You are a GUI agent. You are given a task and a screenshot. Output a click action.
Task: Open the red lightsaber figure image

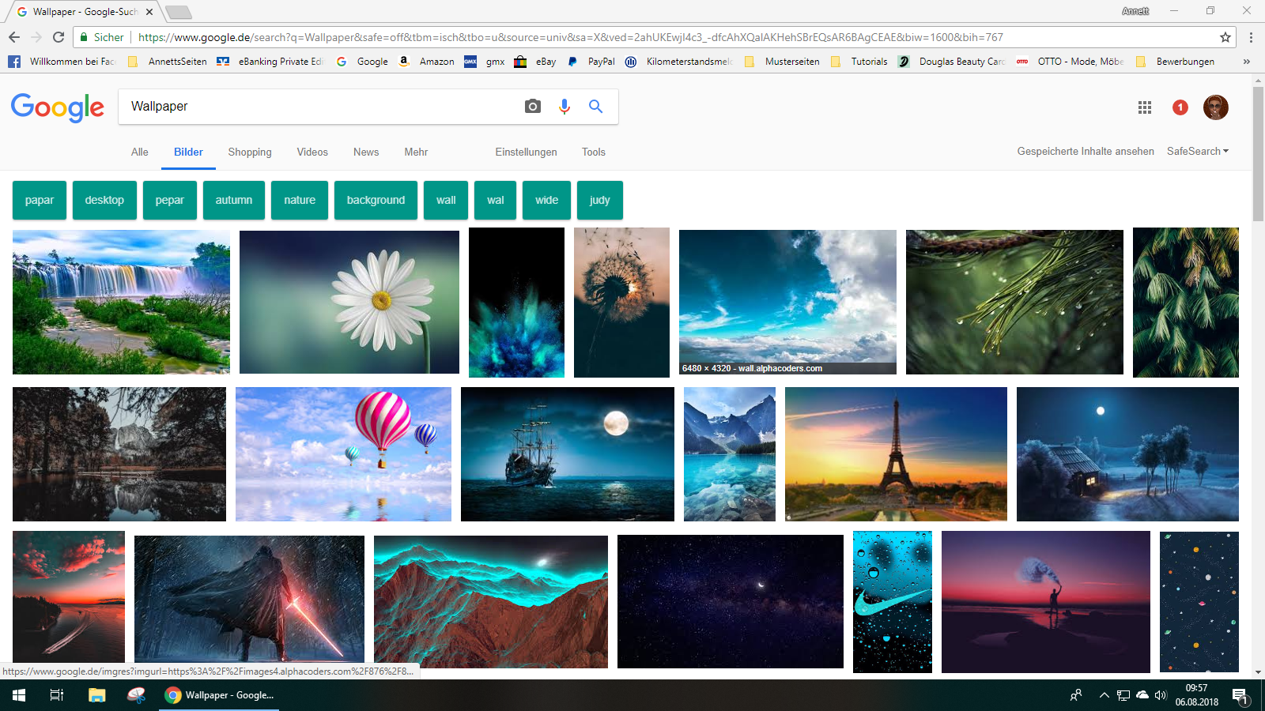point(249,599)
